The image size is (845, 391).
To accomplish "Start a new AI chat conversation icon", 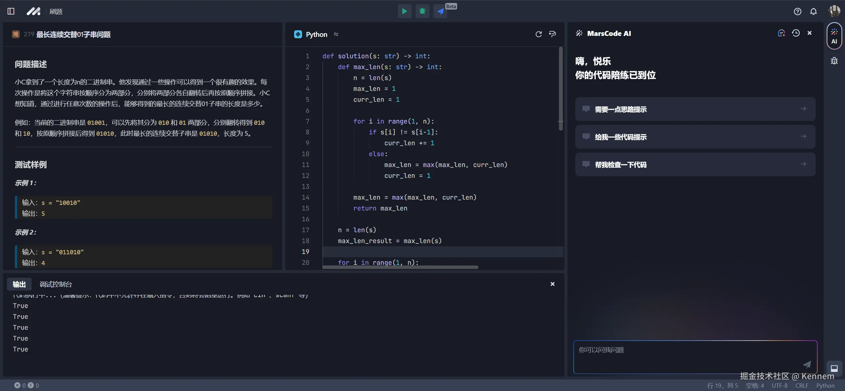I will tap(781, 33).
